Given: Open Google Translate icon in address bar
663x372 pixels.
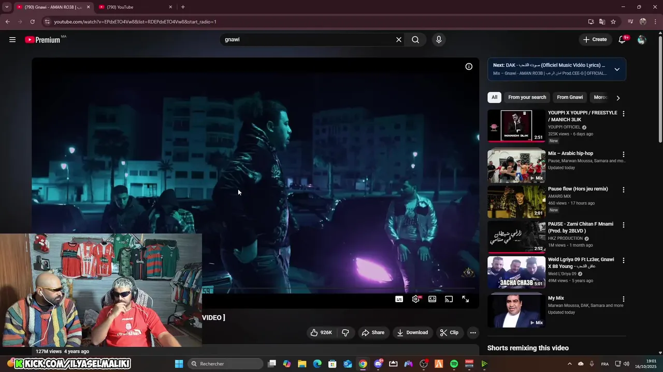Looking at the screenshot, I should (602, 22).
